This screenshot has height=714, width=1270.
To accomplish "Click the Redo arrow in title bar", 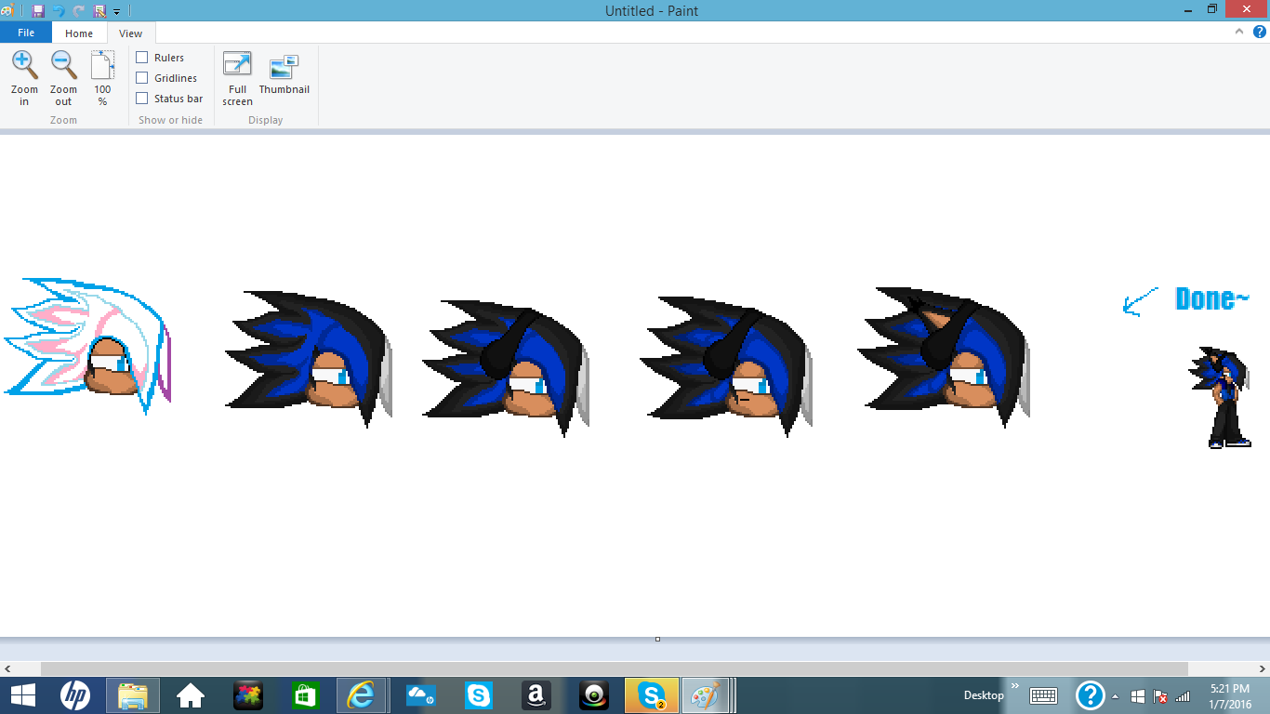I will click(x=79, y=11).
